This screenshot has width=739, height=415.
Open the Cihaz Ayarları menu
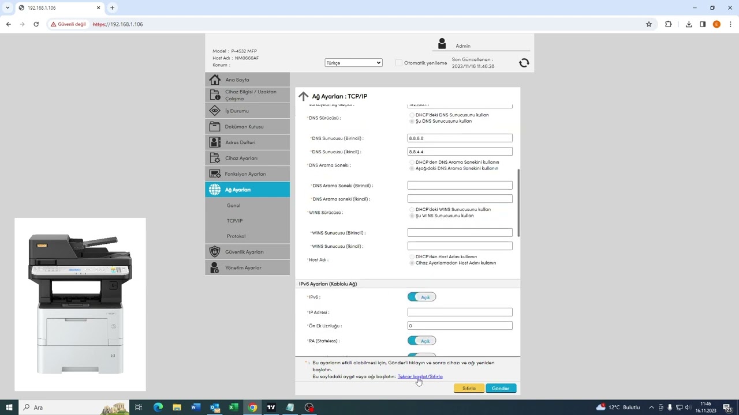coord(248,158)
